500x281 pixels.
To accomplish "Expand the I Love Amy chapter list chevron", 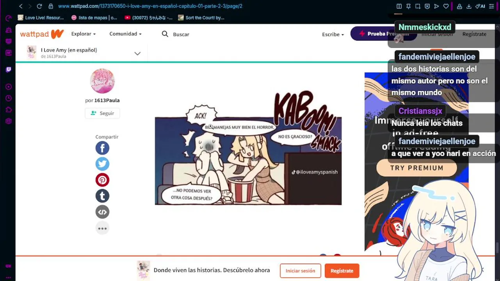I will 137,53.
